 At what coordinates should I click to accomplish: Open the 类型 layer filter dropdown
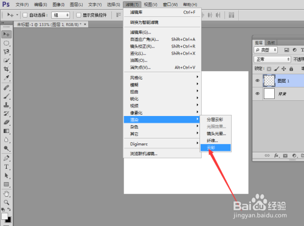266,50
